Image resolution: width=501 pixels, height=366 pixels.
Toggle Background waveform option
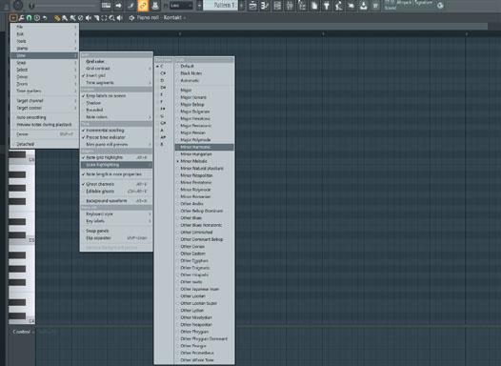pyautogui.click(x=116, y=201)
